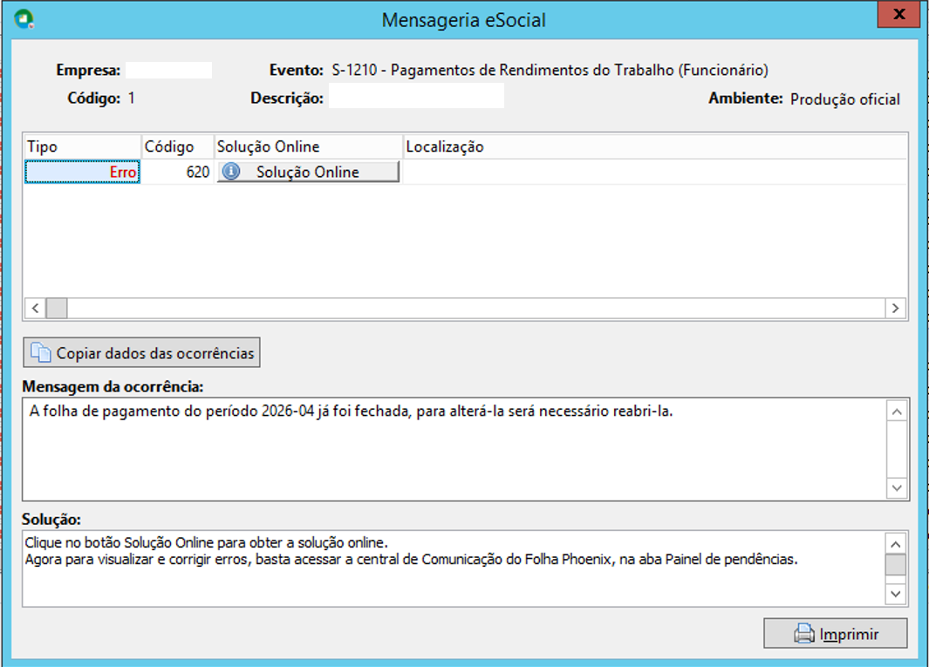This screenshot has width=929, height=667.
Task: Click down arrow of Solução scrollbar
Action: (x=895, y=594)
